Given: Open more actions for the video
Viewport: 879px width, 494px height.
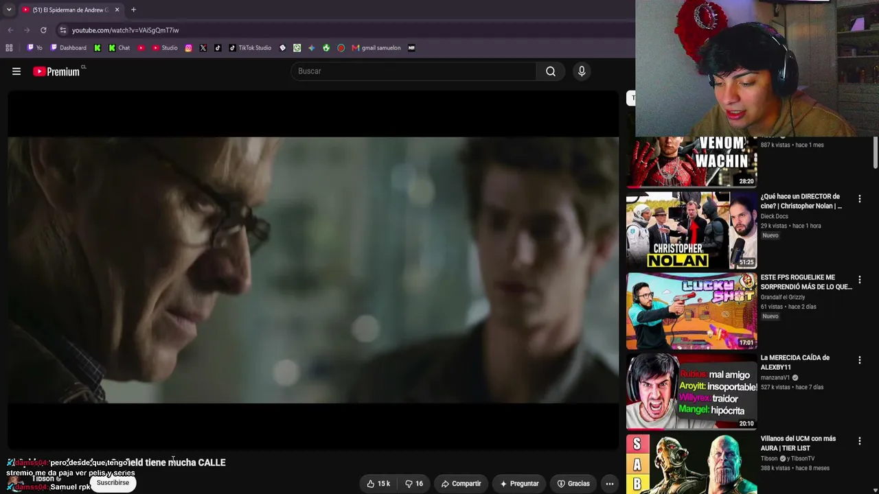Looking at the screenshot, I should coord(609,484).
